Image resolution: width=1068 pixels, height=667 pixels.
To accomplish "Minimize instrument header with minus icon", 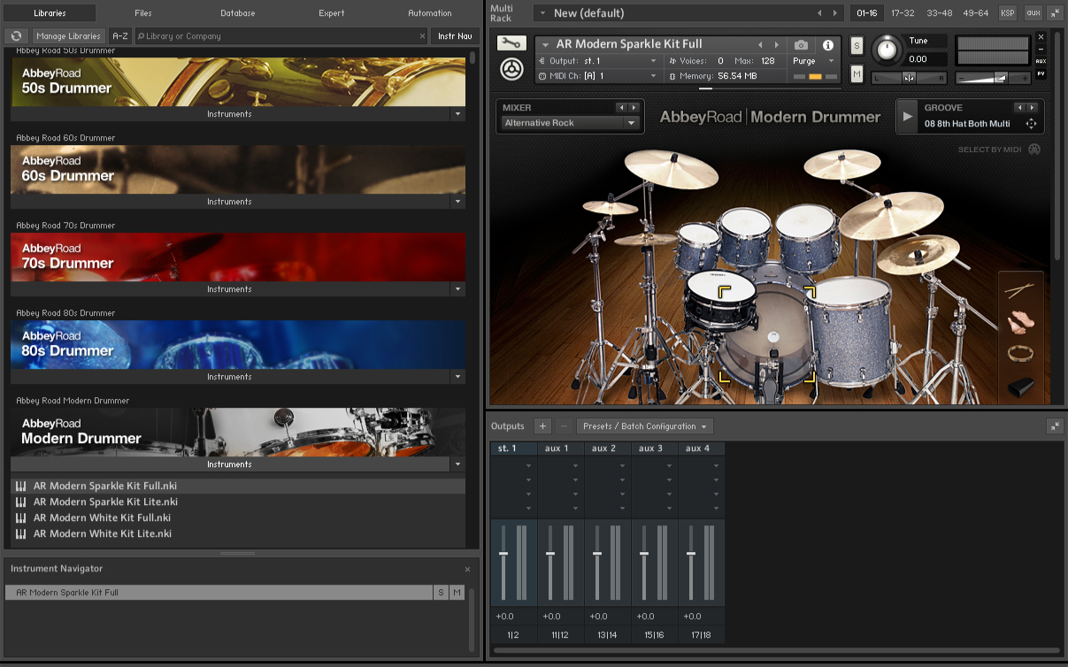I will point(1041,49).
